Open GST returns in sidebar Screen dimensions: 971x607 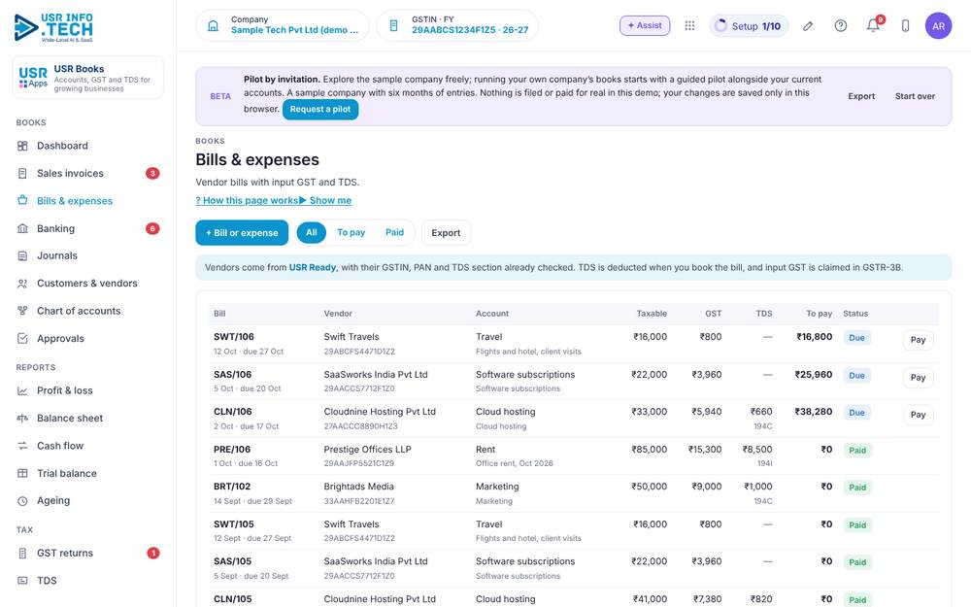tap(88, 554)
